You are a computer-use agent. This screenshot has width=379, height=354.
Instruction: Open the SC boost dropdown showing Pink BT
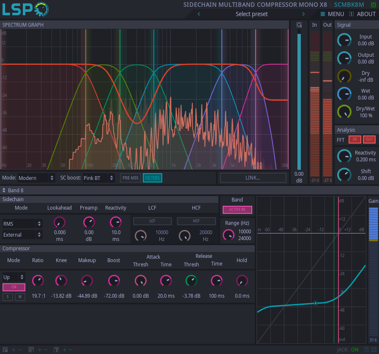pyautogui.click(x=98, y=178)
